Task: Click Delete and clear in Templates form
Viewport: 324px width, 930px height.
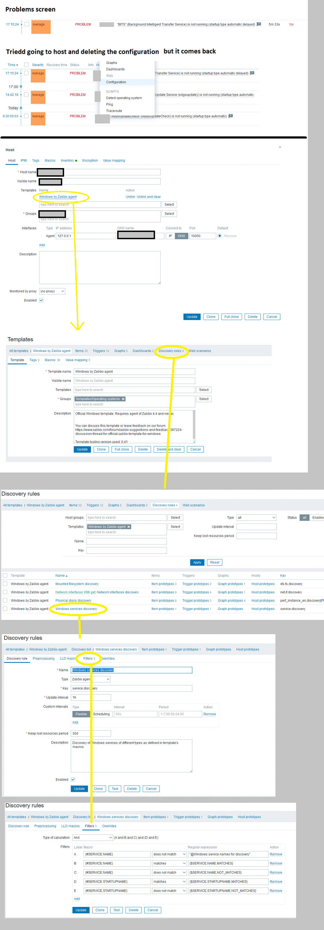Action: point(169,449)
